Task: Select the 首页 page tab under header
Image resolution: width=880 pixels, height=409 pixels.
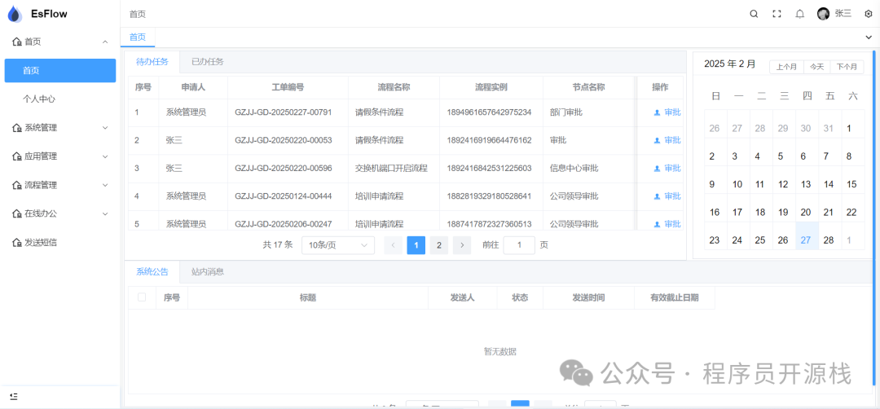Action: tap(138, 37)
